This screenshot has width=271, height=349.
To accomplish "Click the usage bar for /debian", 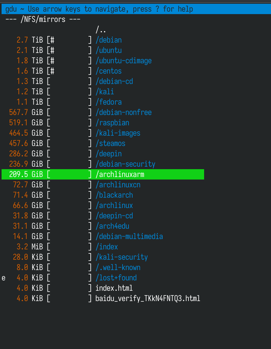I will 69,40.
